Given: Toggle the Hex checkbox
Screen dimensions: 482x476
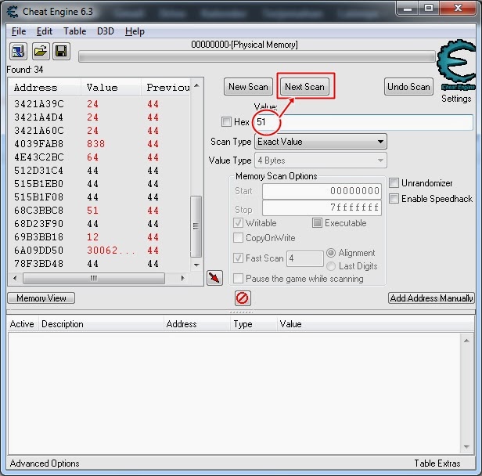Looking at the screenshot, I should [x=227, y=122].
